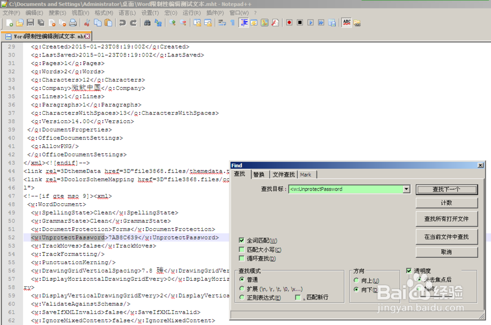Click the Save All toolbar icon

[41, 23]
